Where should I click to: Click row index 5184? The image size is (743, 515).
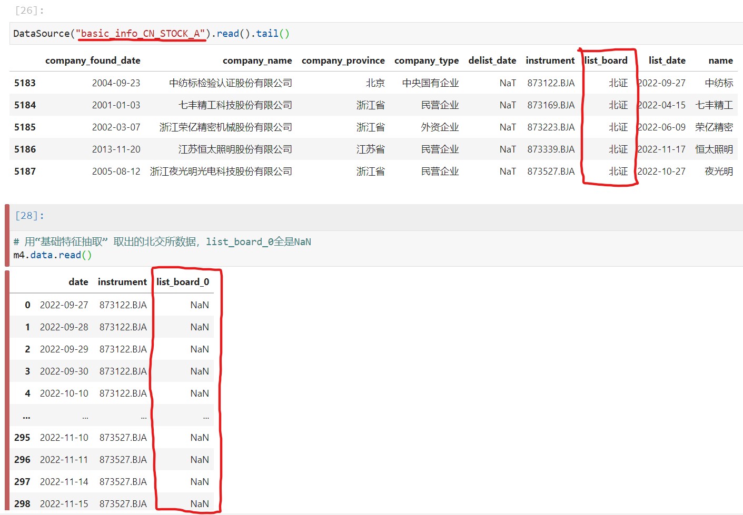[25, 105]
